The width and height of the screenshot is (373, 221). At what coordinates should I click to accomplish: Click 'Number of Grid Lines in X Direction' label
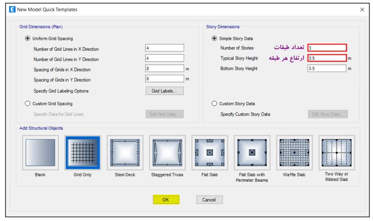click(66, 49)
